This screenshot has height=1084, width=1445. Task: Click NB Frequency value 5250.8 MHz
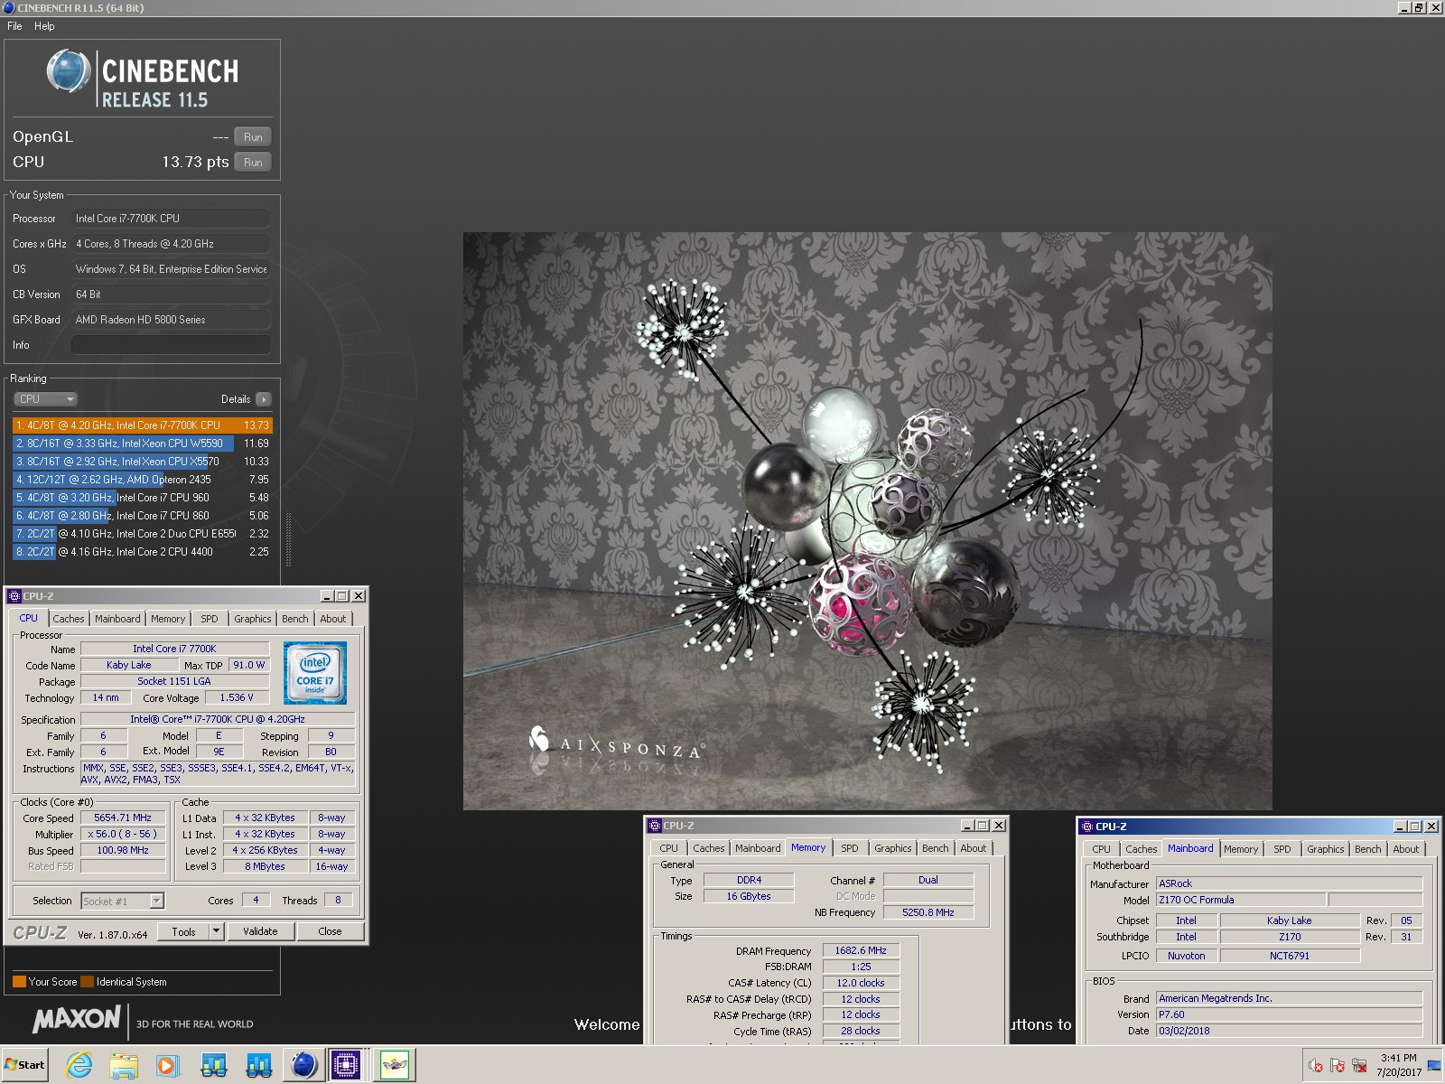click(928, 912)
